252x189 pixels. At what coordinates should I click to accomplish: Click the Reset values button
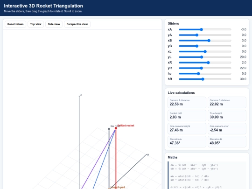(15, 24)
